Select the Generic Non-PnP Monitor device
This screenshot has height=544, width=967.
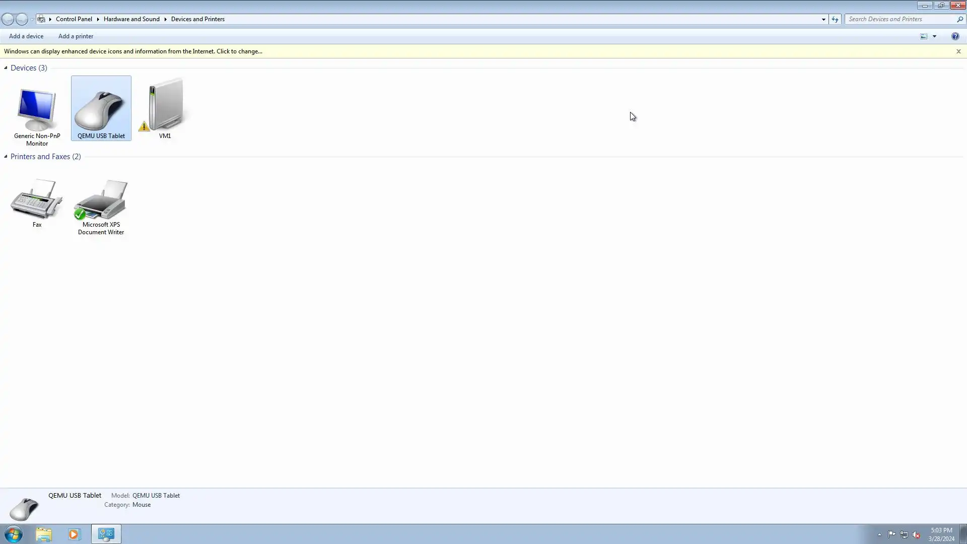tap(37, 110)
